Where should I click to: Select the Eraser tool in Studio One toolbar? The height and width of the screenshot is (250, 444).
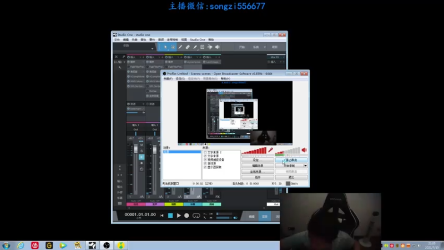188,47
